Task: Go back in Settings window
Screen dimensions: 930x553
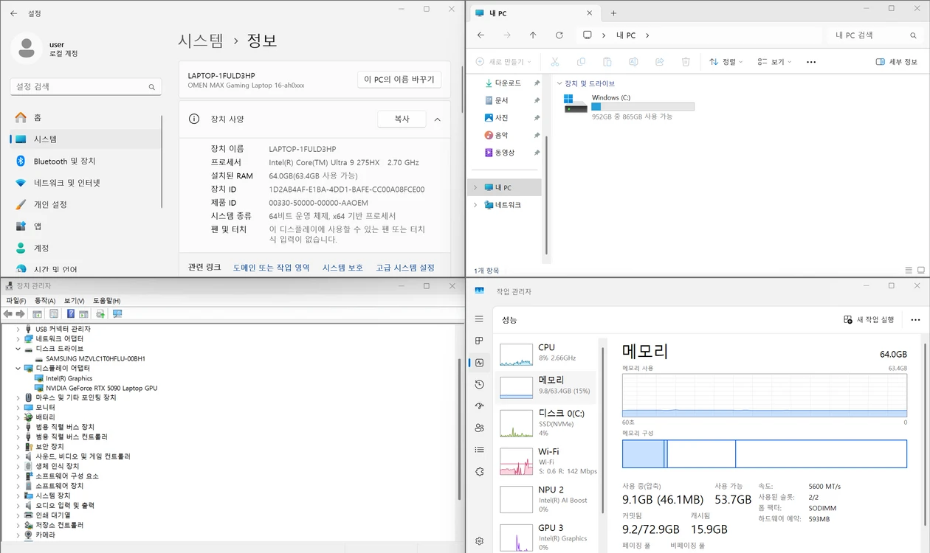Action: 13,13
